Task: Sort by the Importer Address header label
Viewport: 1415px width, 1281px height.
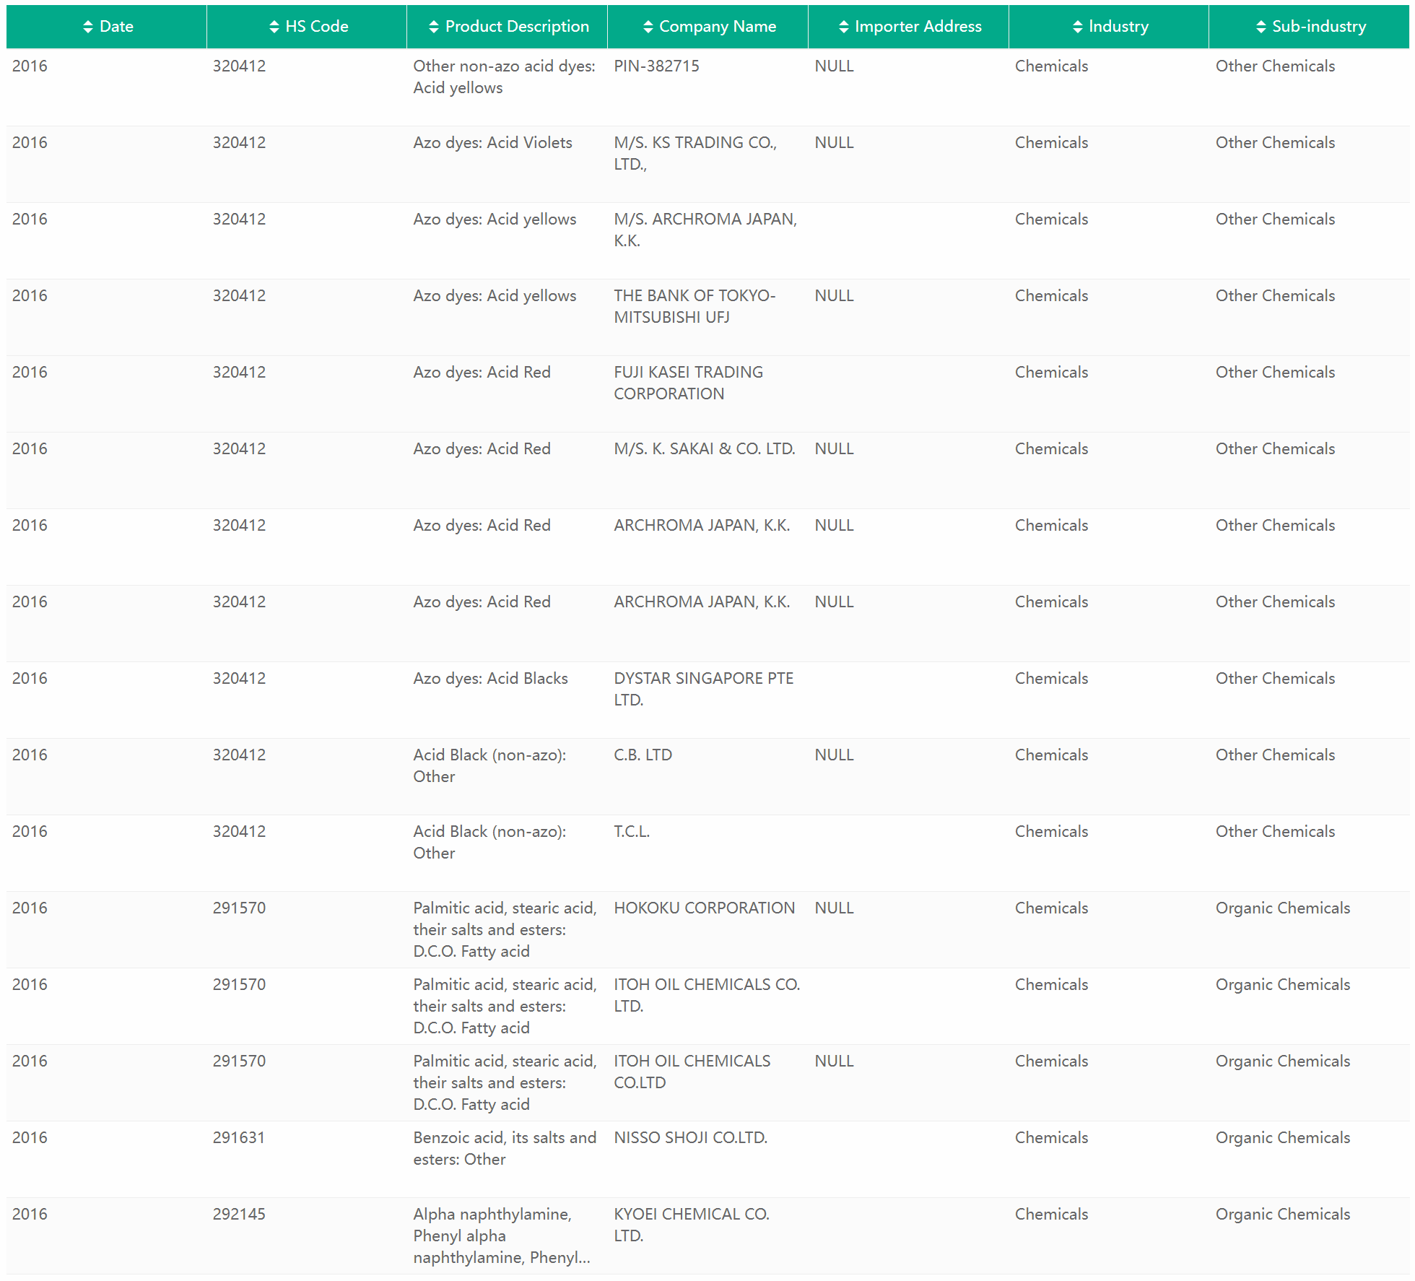Action: [918, 27]
